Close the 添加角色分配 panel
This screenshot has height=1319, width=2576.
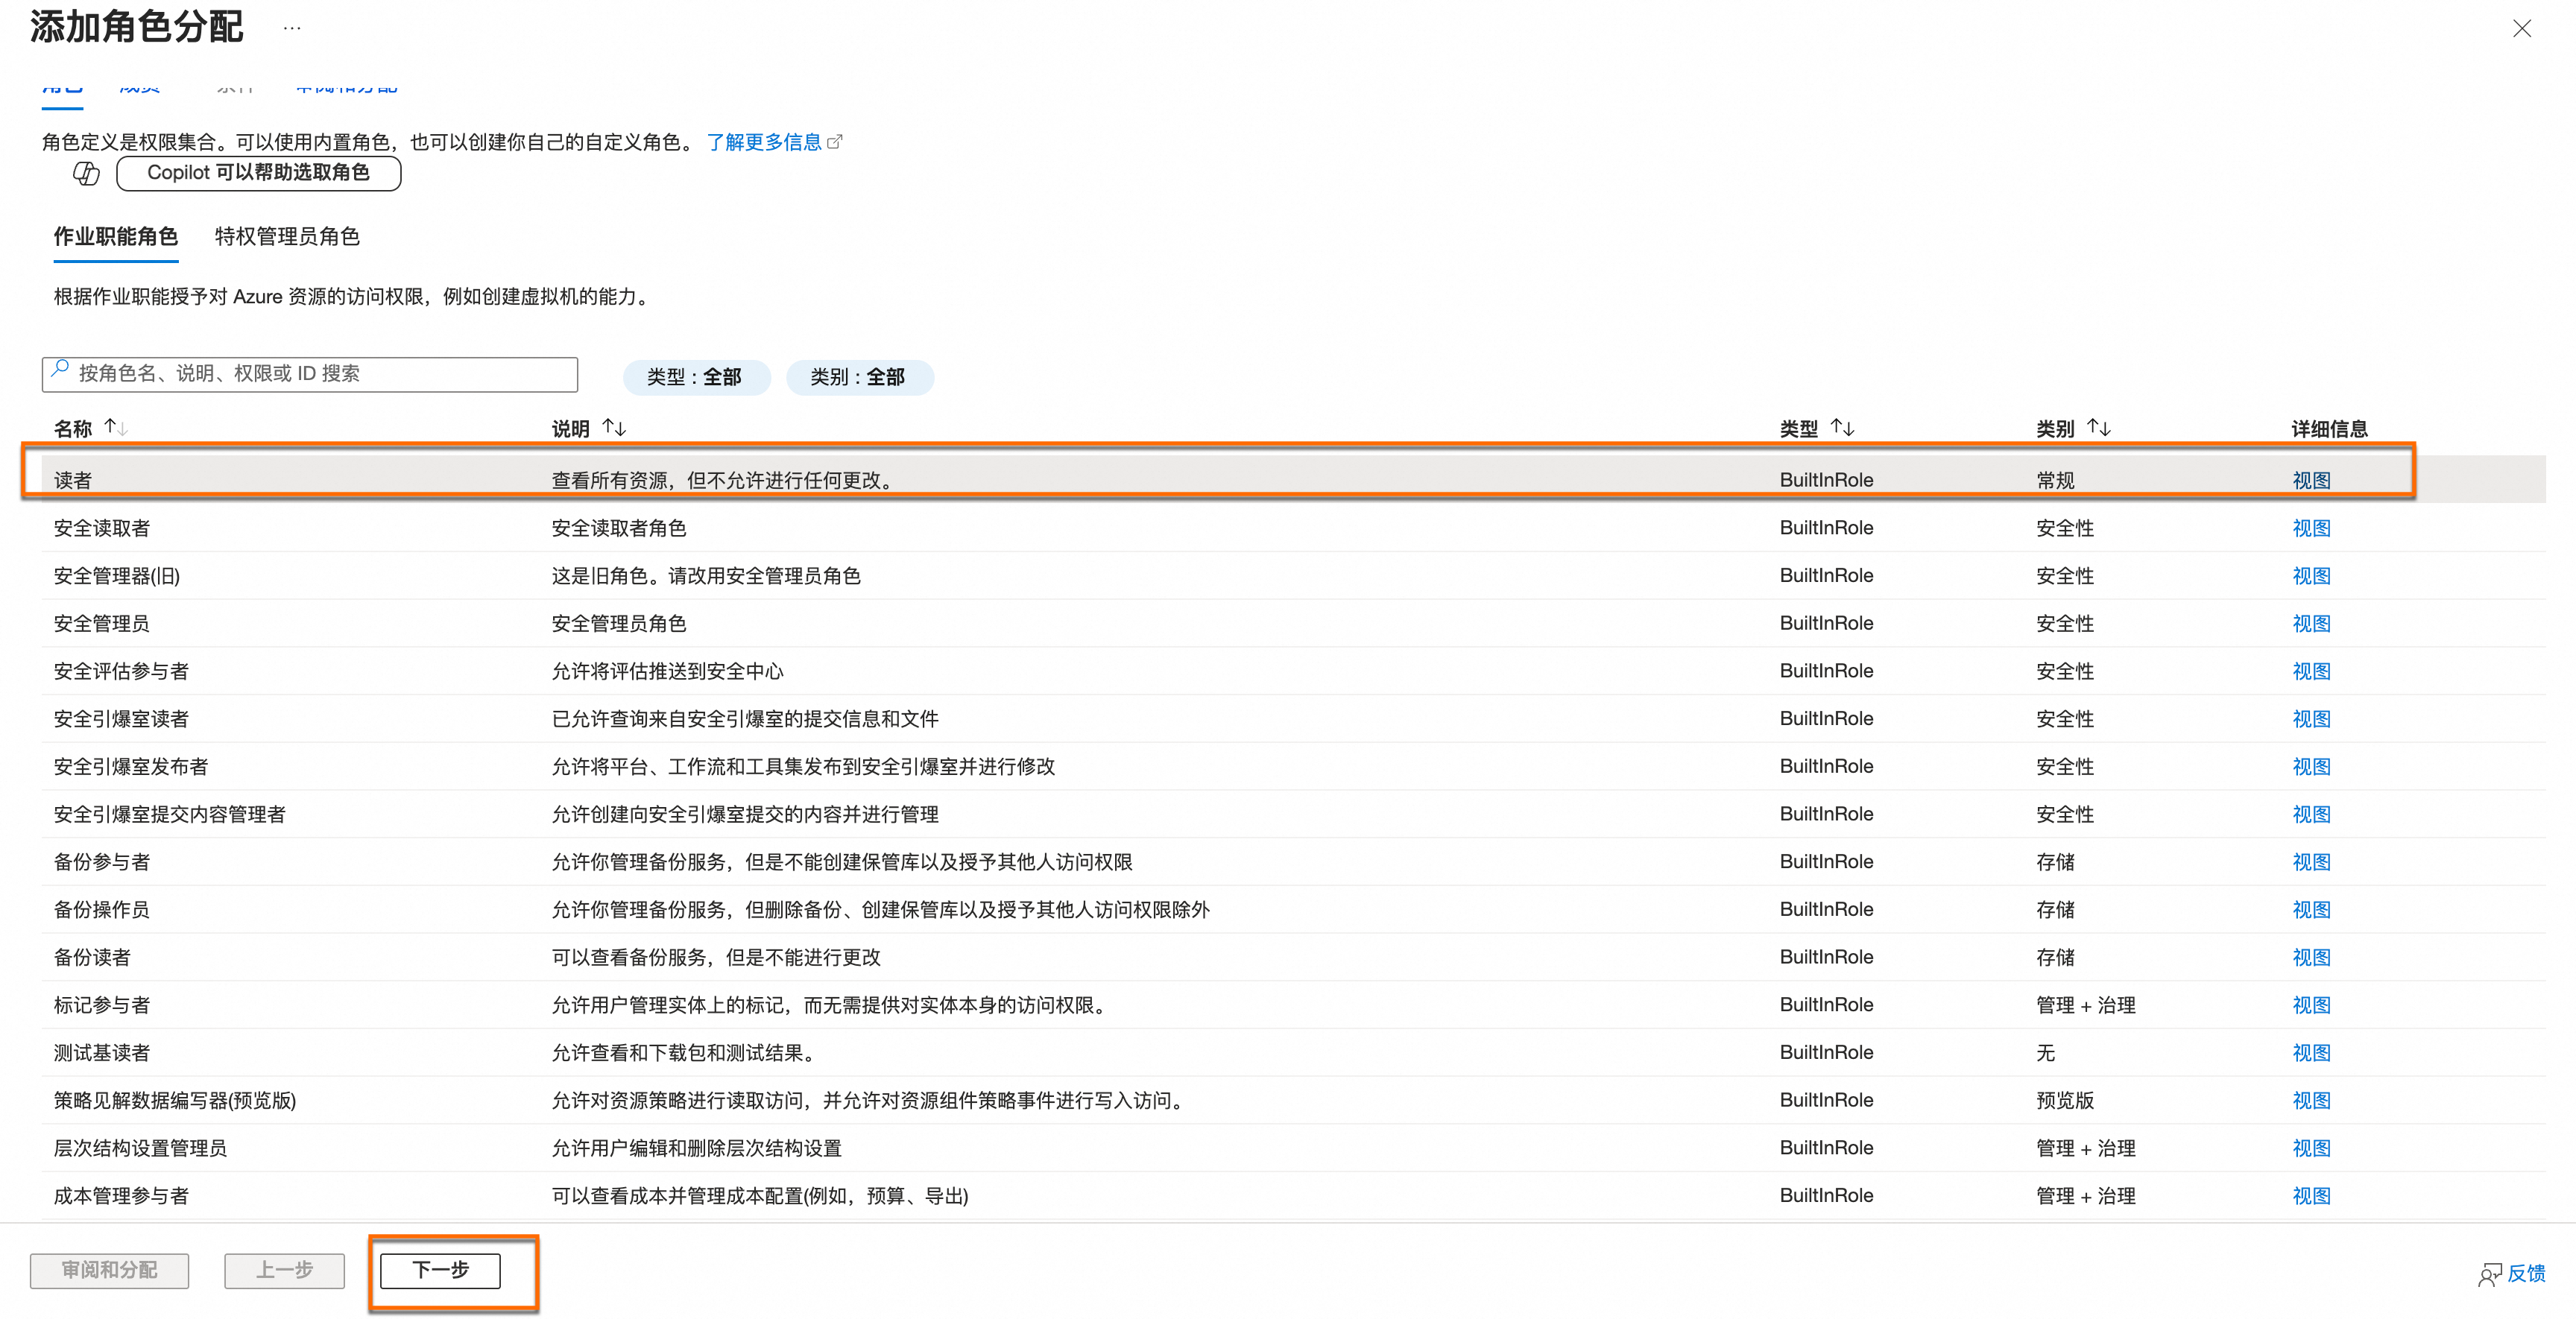(2521, 28)
